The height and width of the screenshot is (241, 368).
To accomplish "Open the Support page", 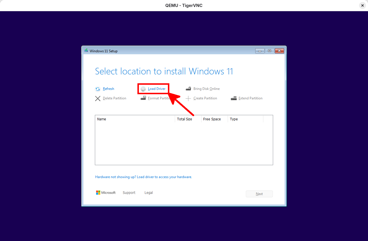I will tap(129, 192).
